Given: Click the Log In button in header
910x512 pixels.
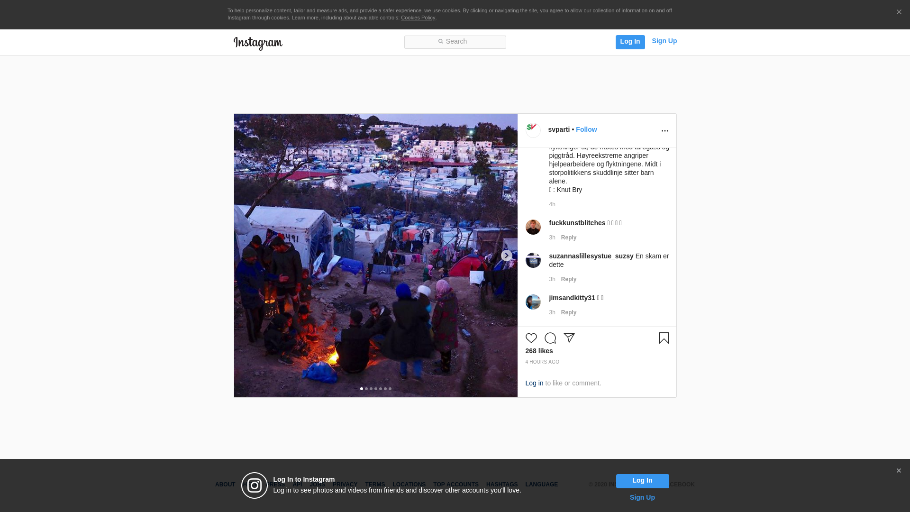Looking at the screenshot, I should coord(630,42).
